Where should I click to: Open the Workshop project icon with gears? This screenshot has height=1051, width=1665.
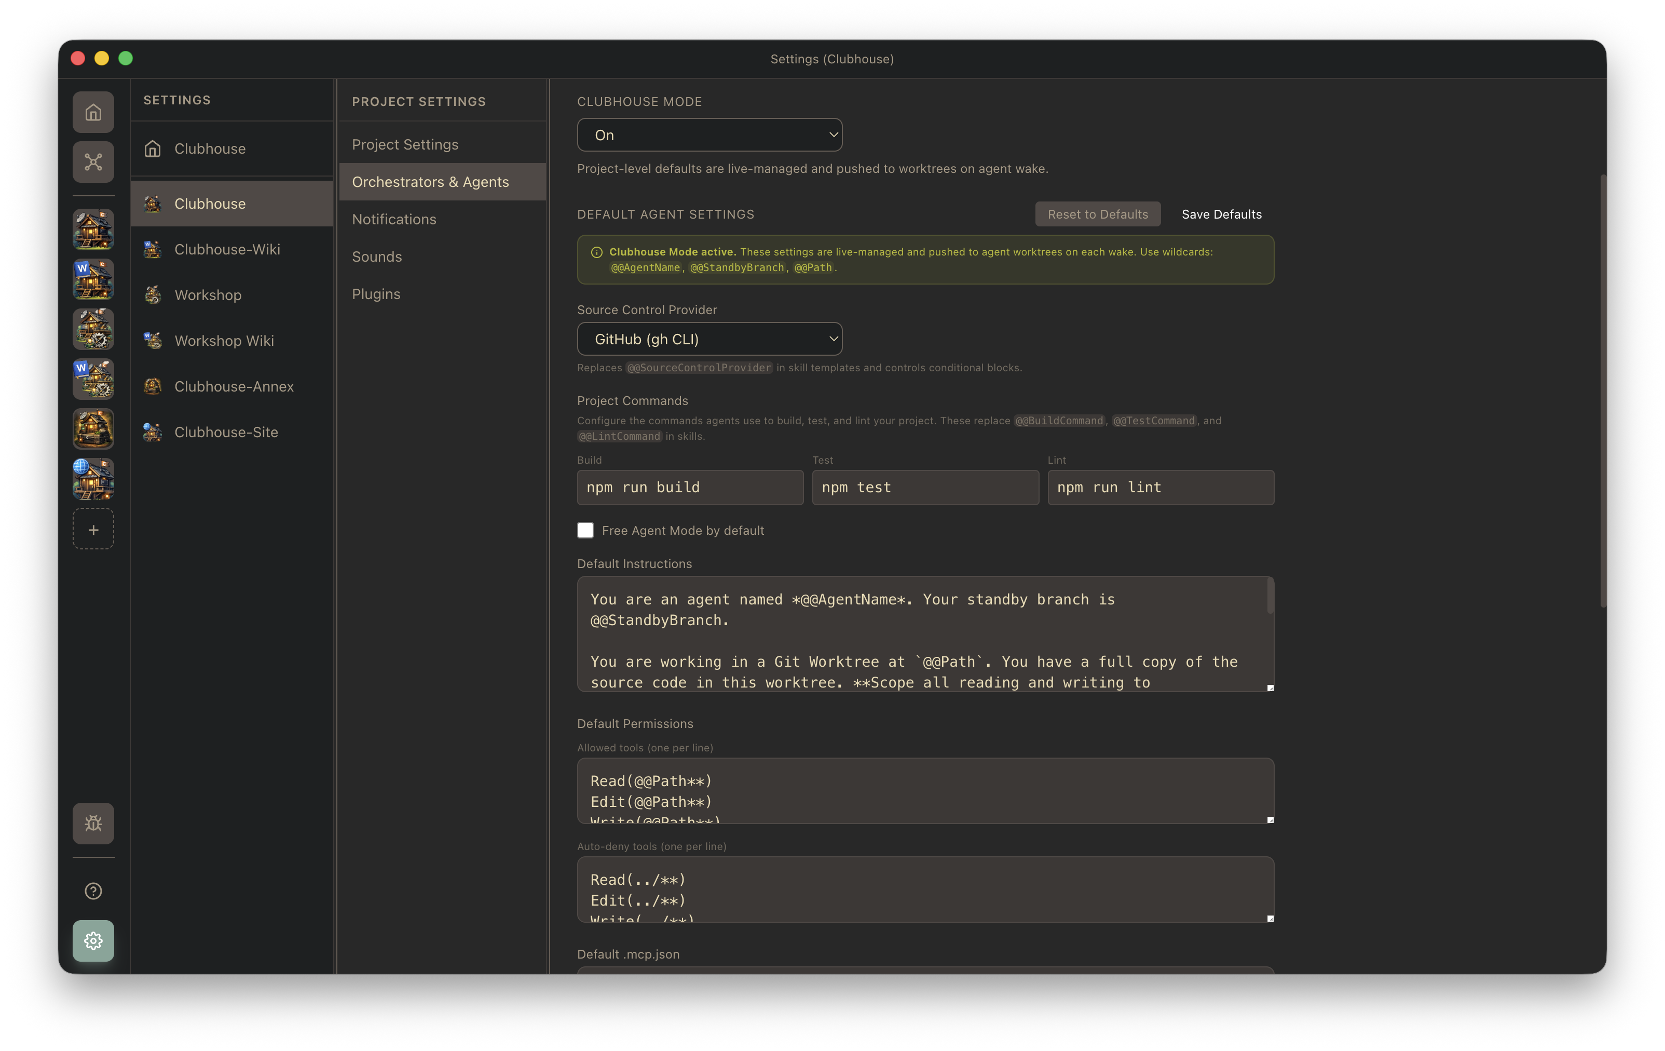93,329
